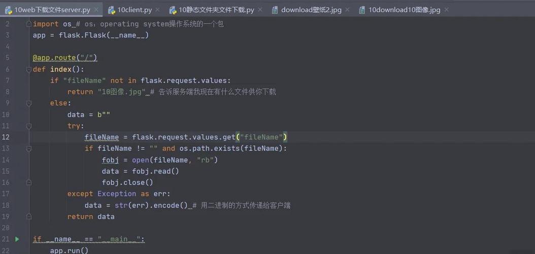Fold the import section at line 2
This screenshot has height=254, width=535.
[29, 24]
